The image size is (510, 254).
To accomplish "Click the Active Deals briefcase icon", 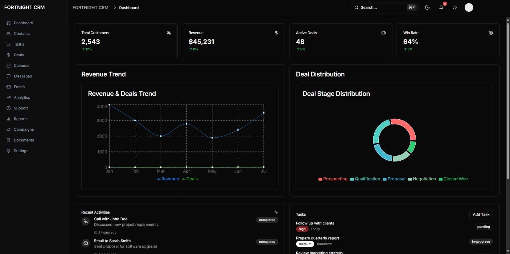I will [383, 33].
